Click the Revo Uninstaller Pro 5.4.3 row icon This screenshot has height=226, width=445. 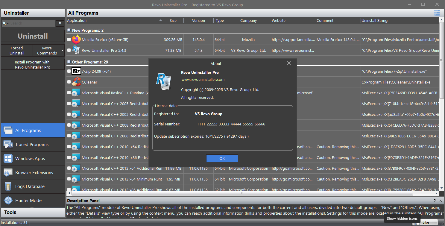point(76,50)
